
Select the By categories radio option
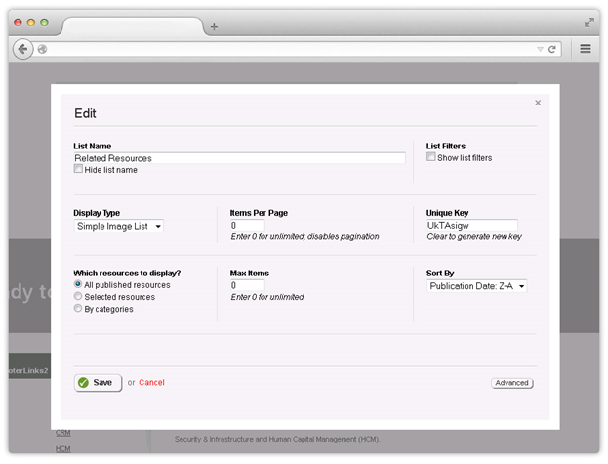[x=78, y=308]
